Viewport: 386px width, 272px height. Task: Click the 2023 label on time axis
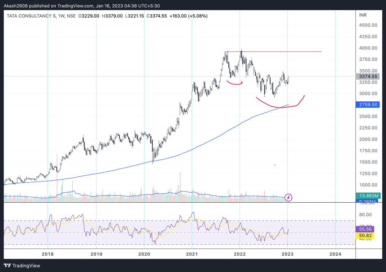pyautogui.click(x=288, y=254)
